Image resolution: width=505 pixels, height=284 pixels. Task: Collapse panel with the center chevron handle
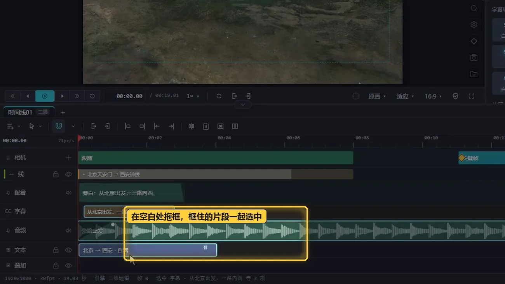(243, 105)
